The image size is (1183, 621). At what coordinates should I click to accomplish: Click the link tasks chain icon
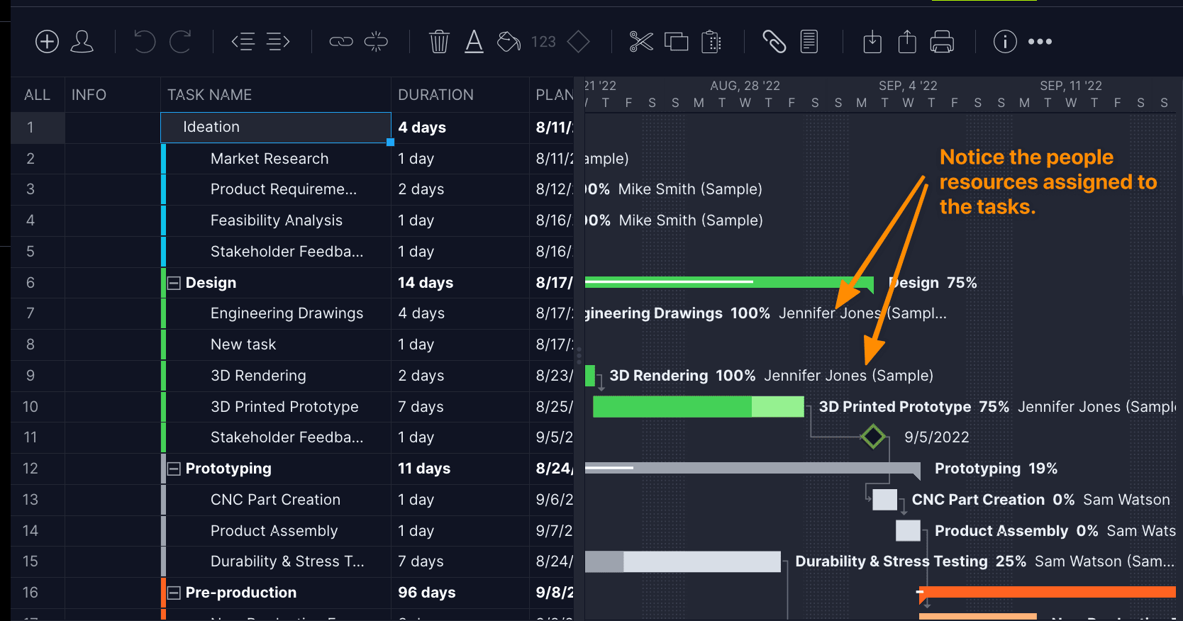pyautogui.click(x=341, y=42)
